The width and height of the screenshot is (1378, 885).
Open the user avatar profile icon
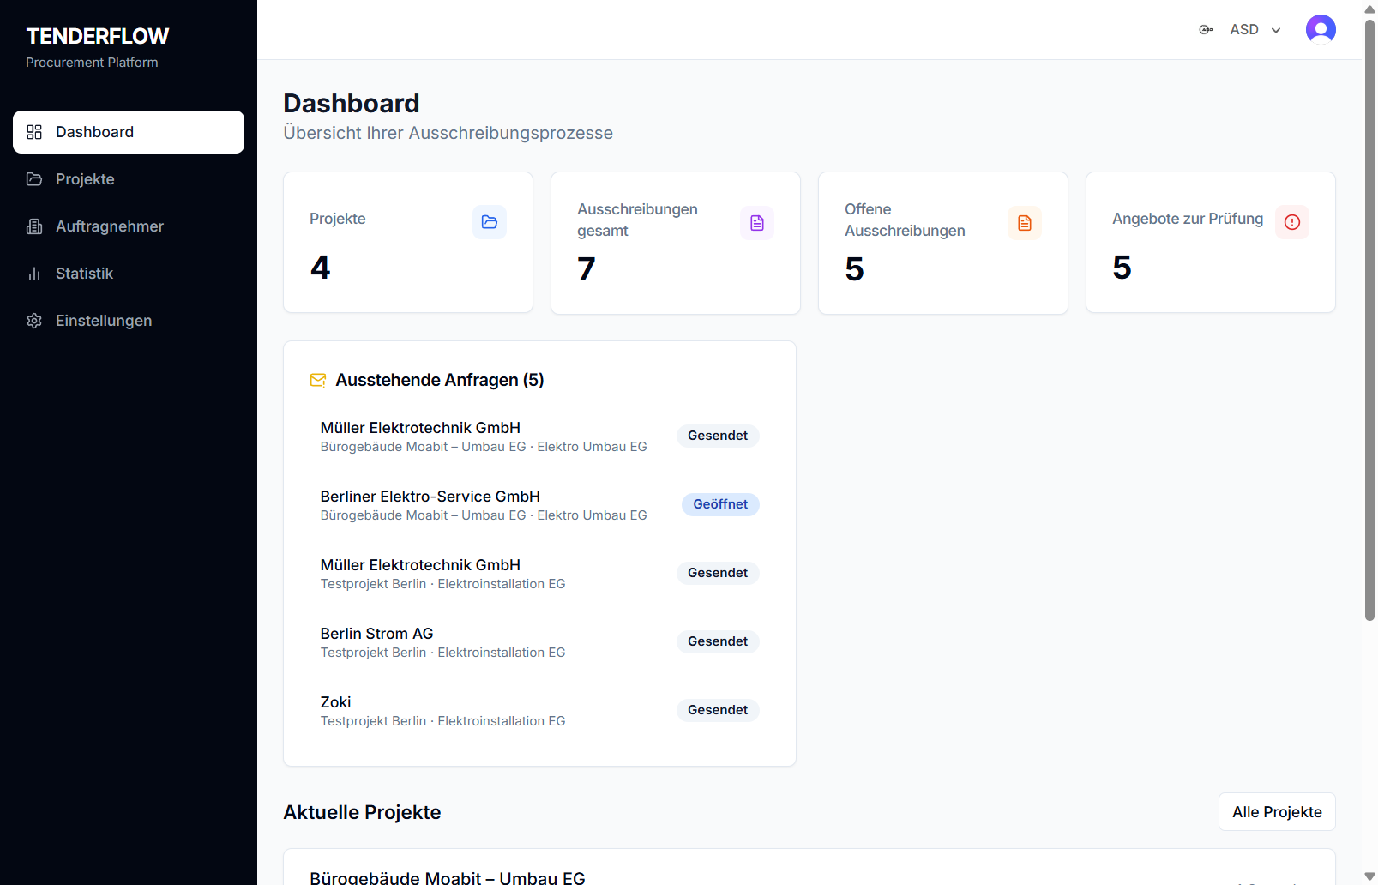pos(1320,29)
